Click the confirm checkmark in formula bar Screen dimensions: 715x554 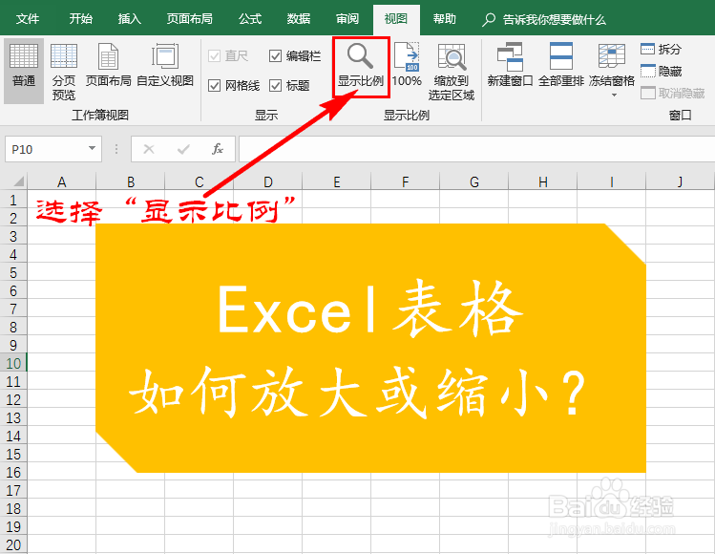click(x=183, y=149)
